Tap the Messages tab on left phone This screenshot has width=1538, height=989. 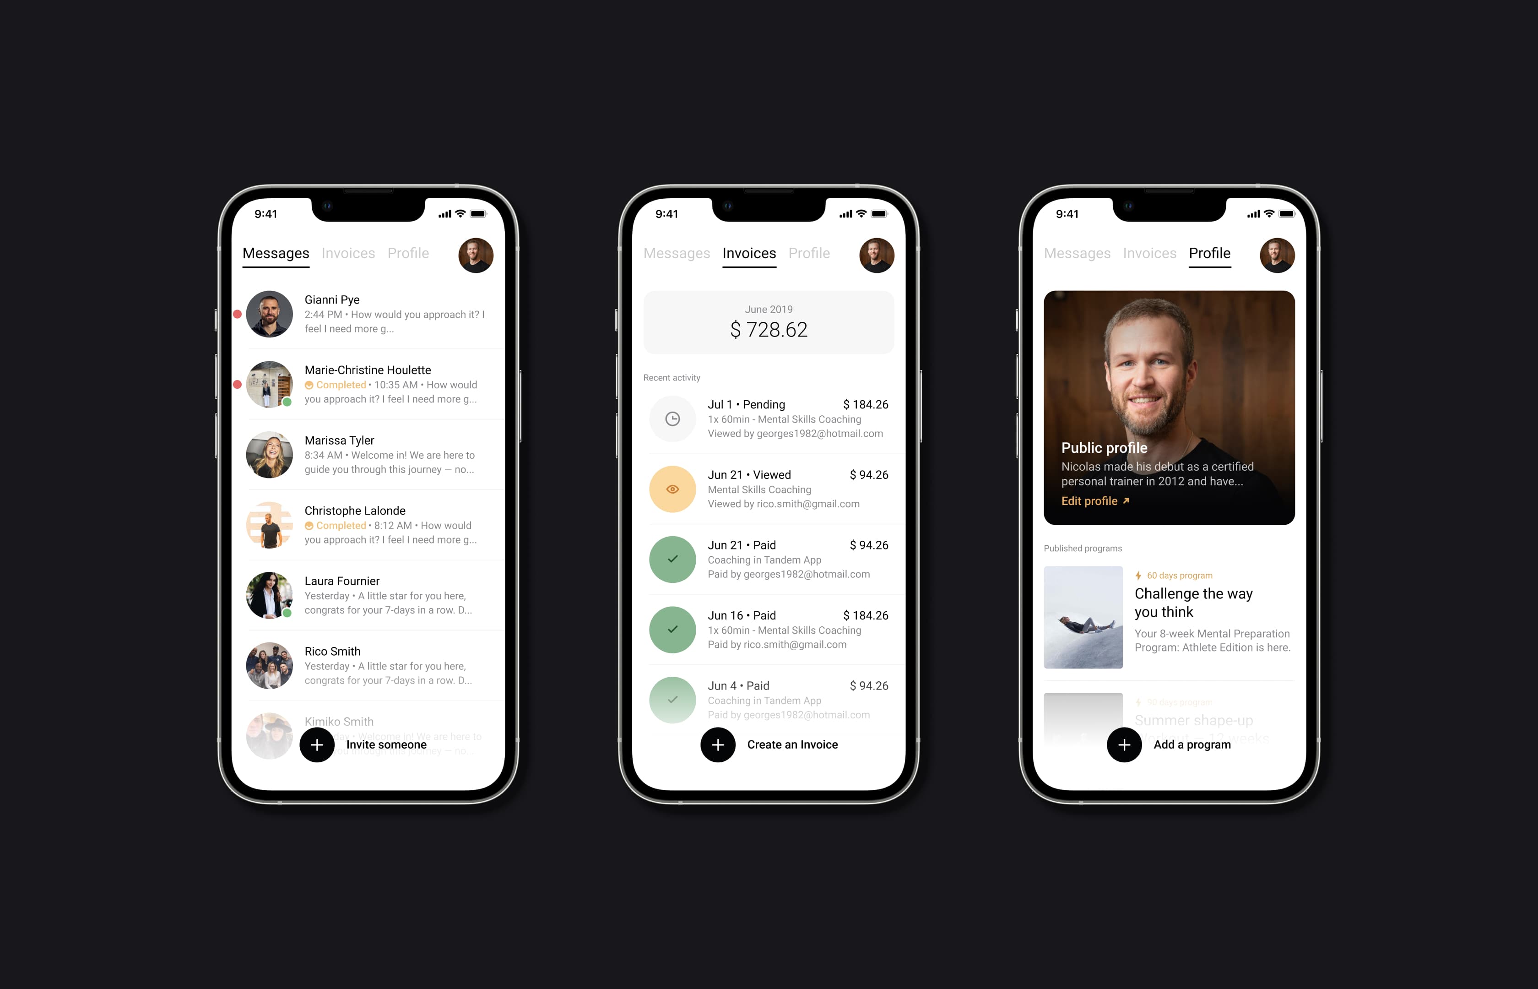(277, 251)
